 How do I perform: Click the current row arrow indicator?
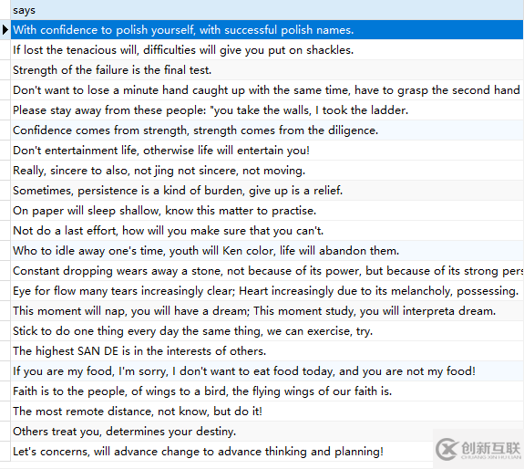point(5,30)
